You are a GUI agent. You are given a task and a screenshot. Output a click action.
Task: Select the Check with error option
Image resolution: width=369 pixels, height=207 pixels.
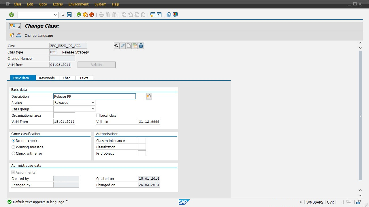click(14, 154)
